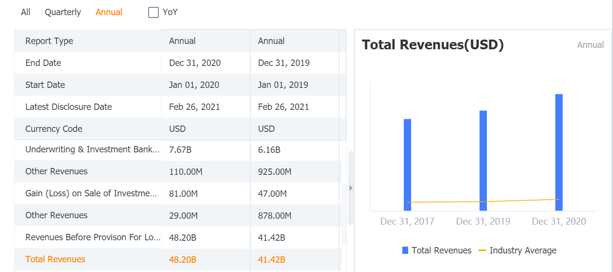Select Gain (Loss) on Sale of Investments row

tap(92, 193)
